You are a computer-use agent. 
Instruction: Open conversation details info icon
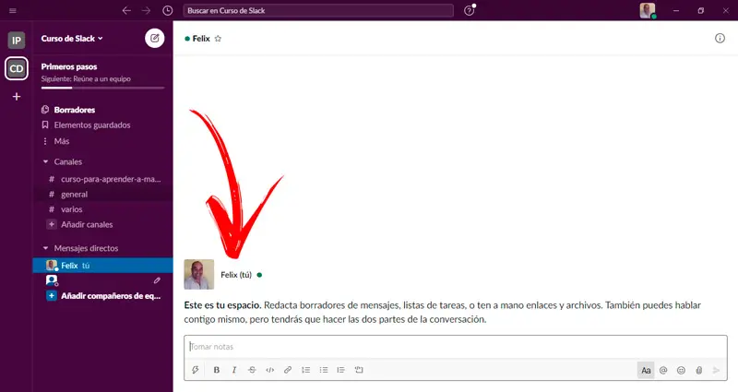tap(720, 39)
